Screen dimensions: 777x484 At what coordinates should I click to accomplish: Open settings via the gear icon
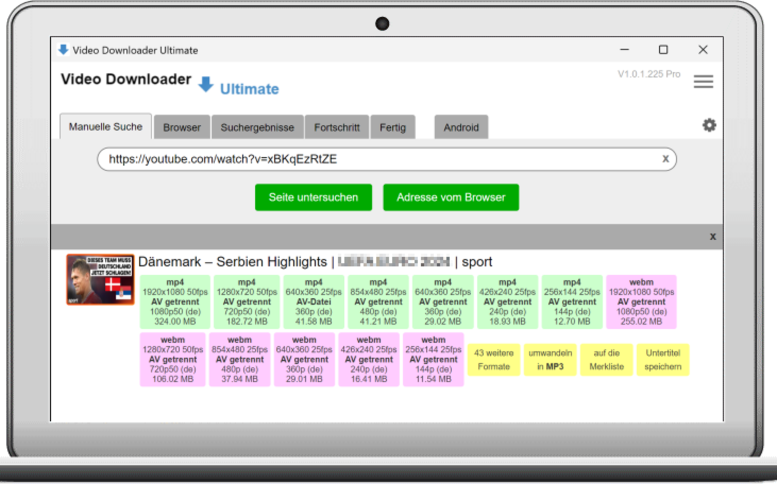pyautogui.click(x=709, y=125)
